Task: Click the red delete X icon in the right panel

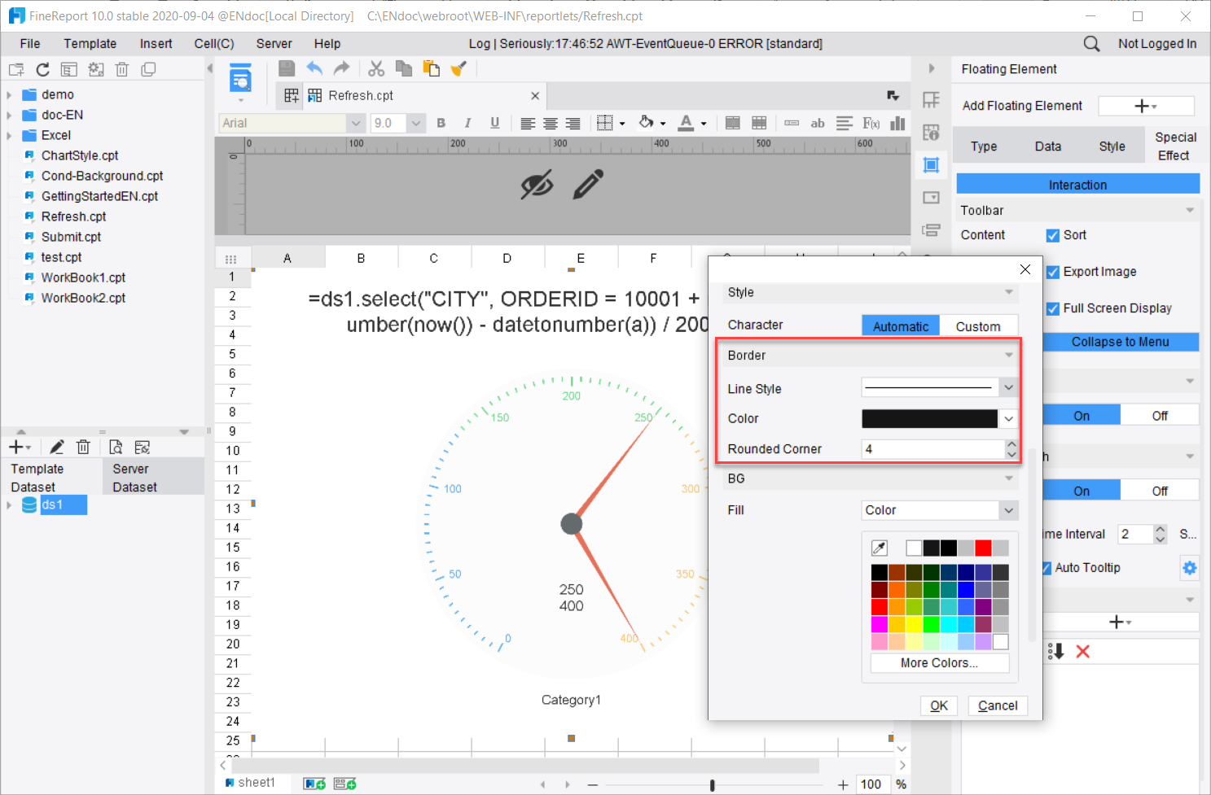Action: click(1082, 651)
